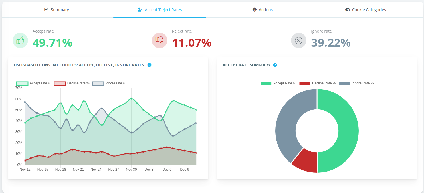The image size is (424, 193).
Task: Switch to the Summary tab
Action: pyautogui.click(x=57, y=9)
